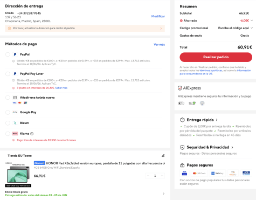Click the phone number +34 3923879845
This screenshot has width=256, height=200.
click(29, 13)
